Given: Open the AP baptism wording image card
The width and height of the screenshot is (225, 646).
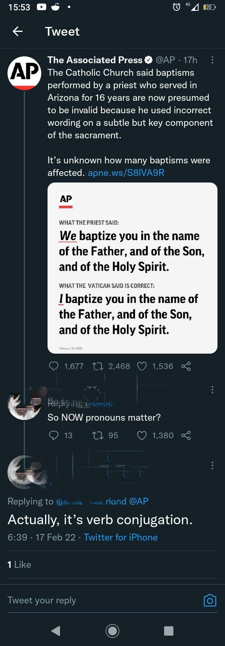Looking at the screenshot, I should click(132, 268).
